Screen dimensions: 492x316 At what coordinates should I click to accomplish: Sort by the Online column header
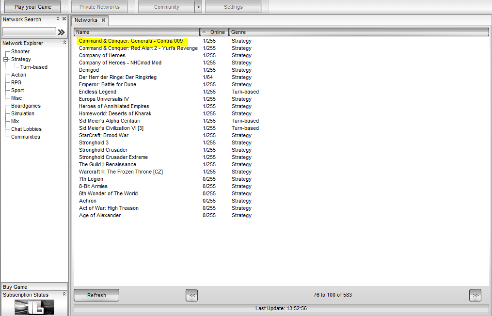point(214,32)
